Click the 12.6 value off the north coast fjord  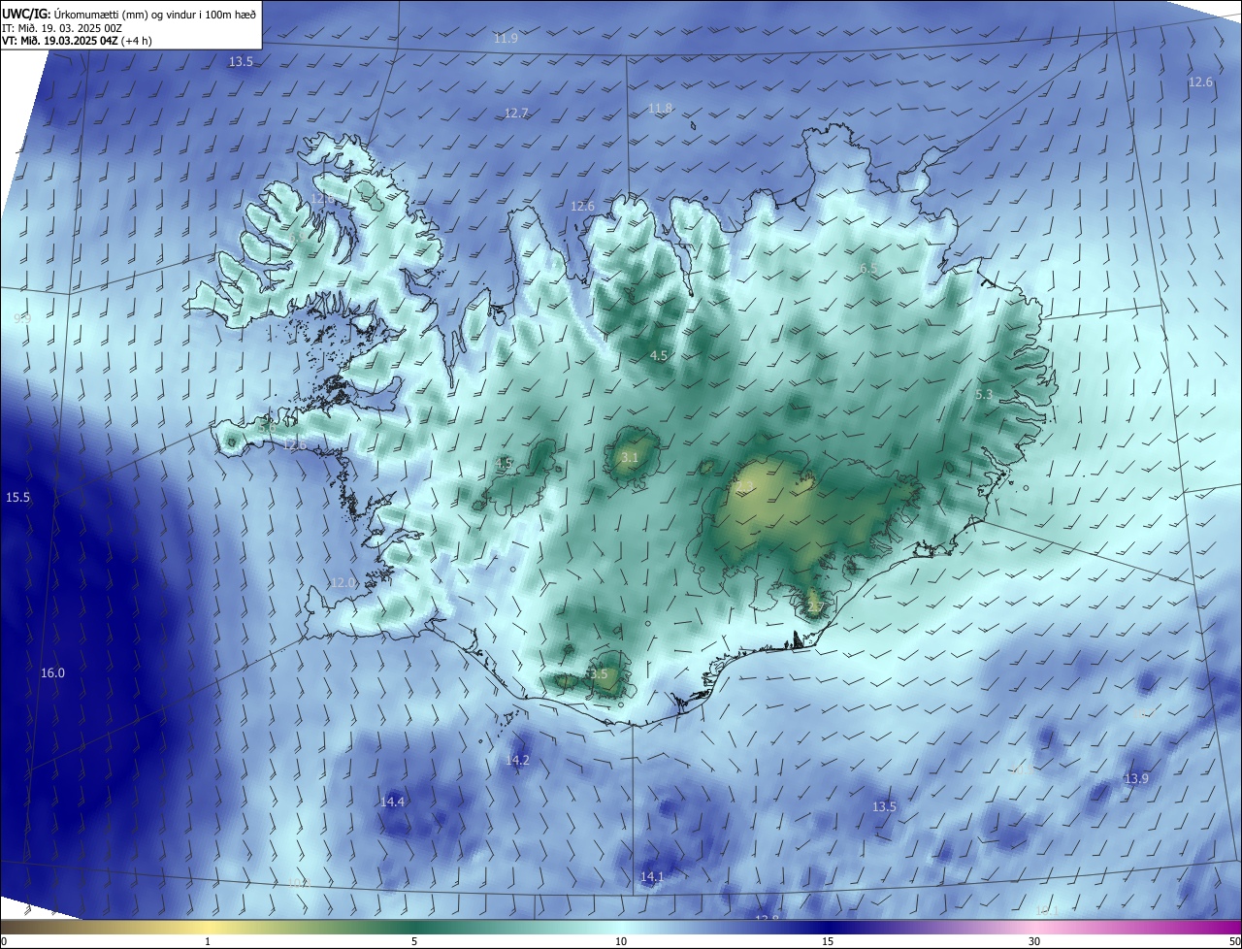[x=582, y=207]
